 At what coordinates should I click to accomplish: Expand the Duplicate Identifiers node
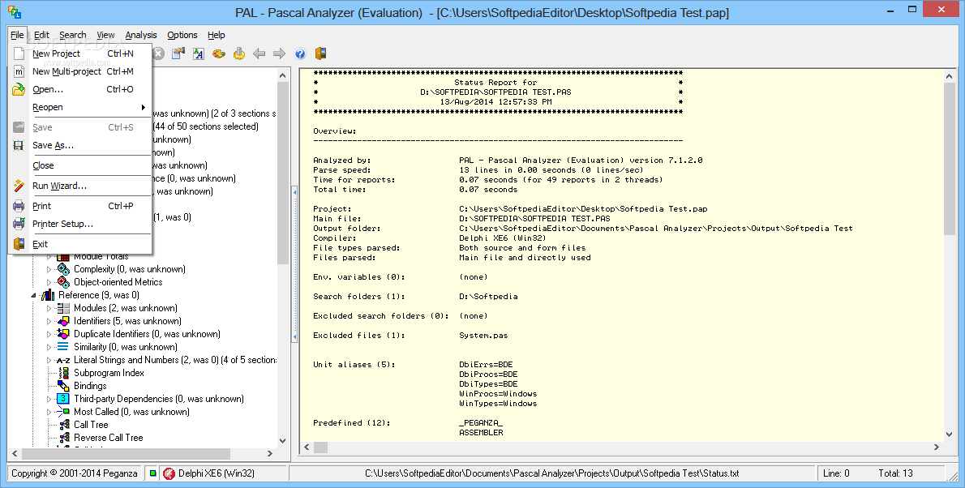click(49, 333)
